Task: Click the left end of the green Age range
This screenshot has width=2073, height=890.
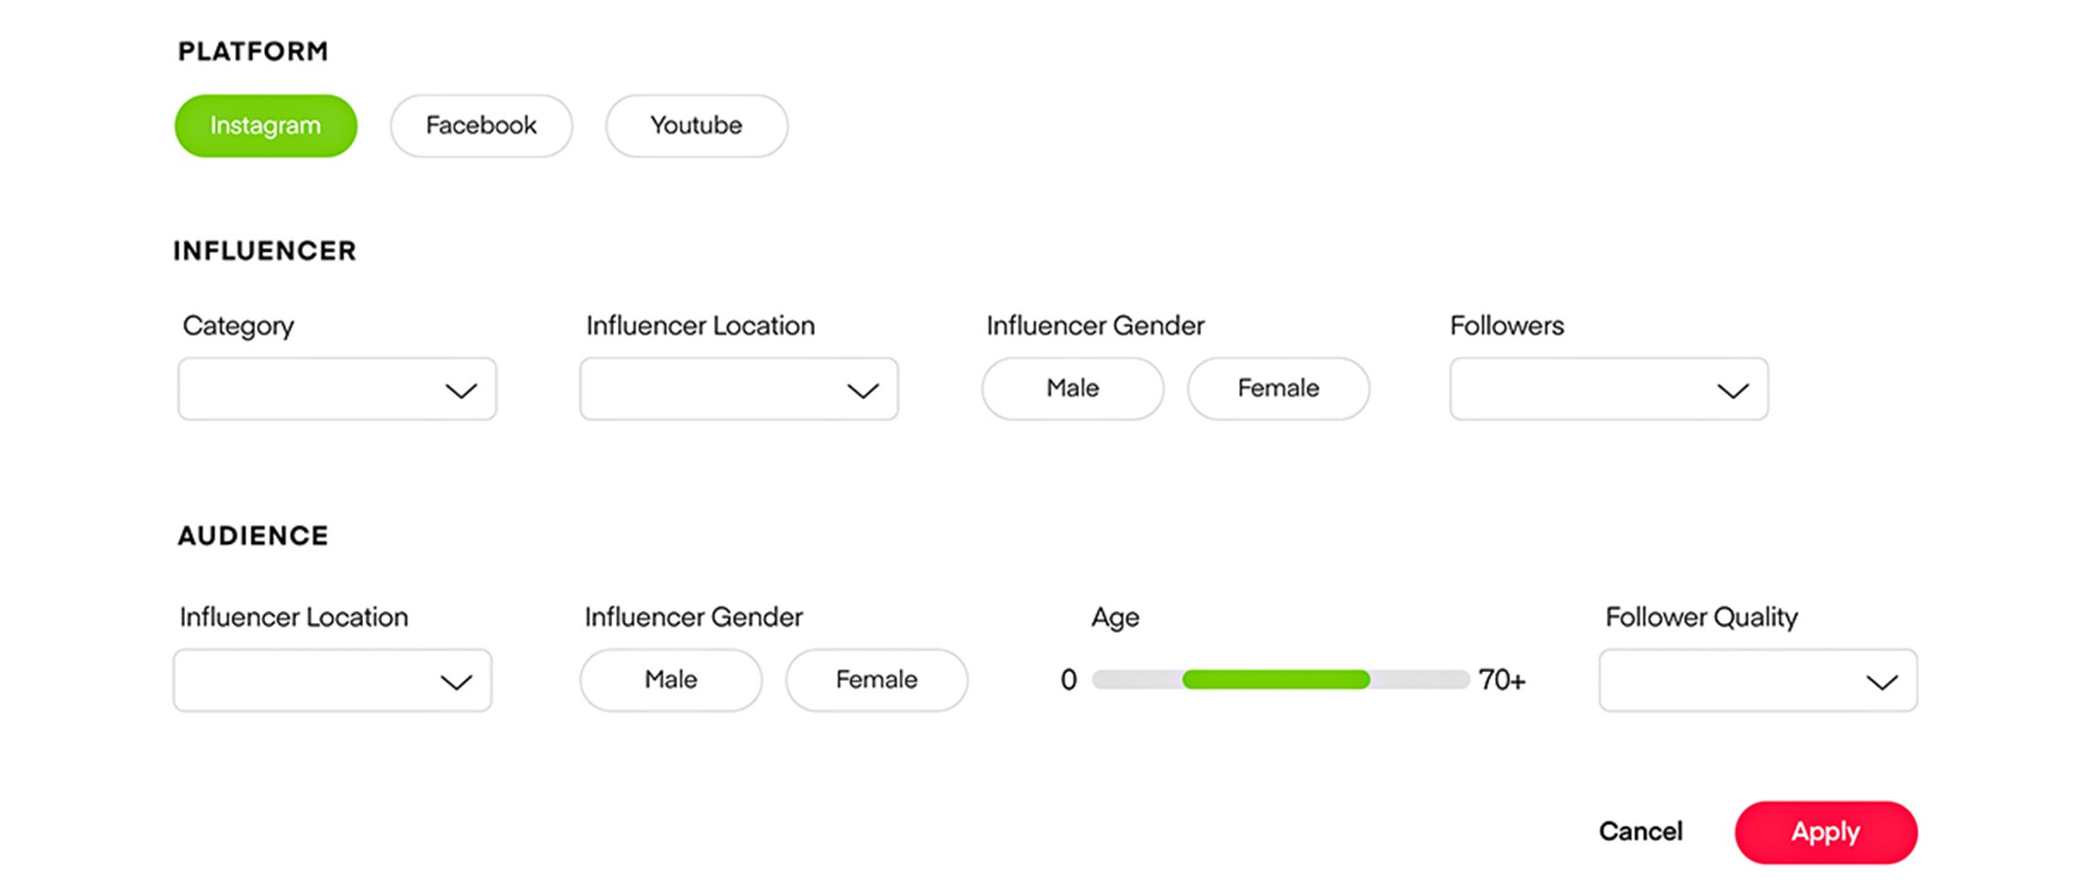Action: [x=1188, y=680]
